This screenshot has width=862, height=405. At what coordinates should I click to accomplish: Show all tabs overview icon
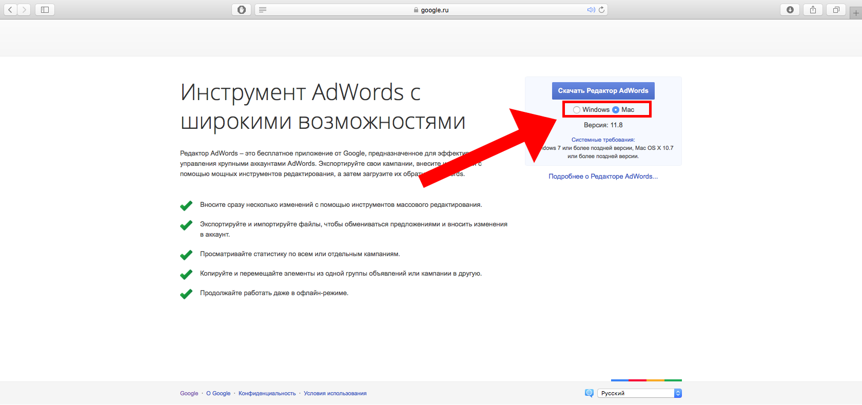pos(836,10)
